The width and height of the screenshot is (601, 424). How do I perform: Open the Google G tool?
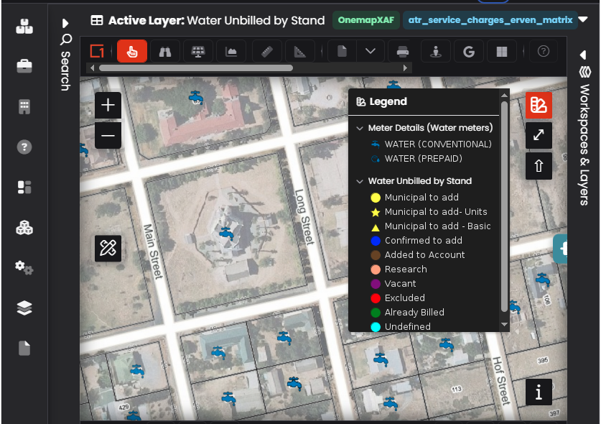pos(469,52)
